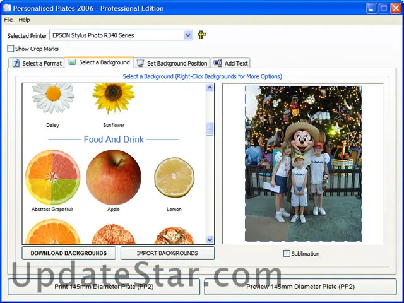
Task: Click the application icon in title bar
Action: 7,8
